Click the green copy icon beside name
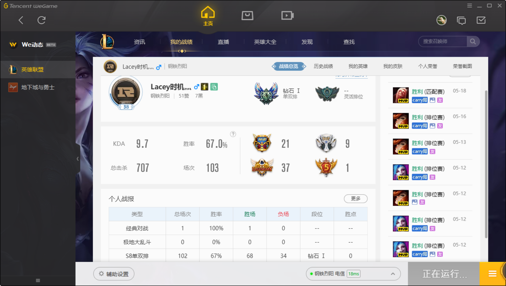The width and height of the screenshot is (506, 286). 214,87
